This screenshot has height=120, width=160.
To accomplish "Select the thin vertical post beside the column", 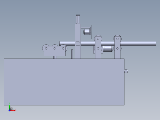I will (72, 54).
